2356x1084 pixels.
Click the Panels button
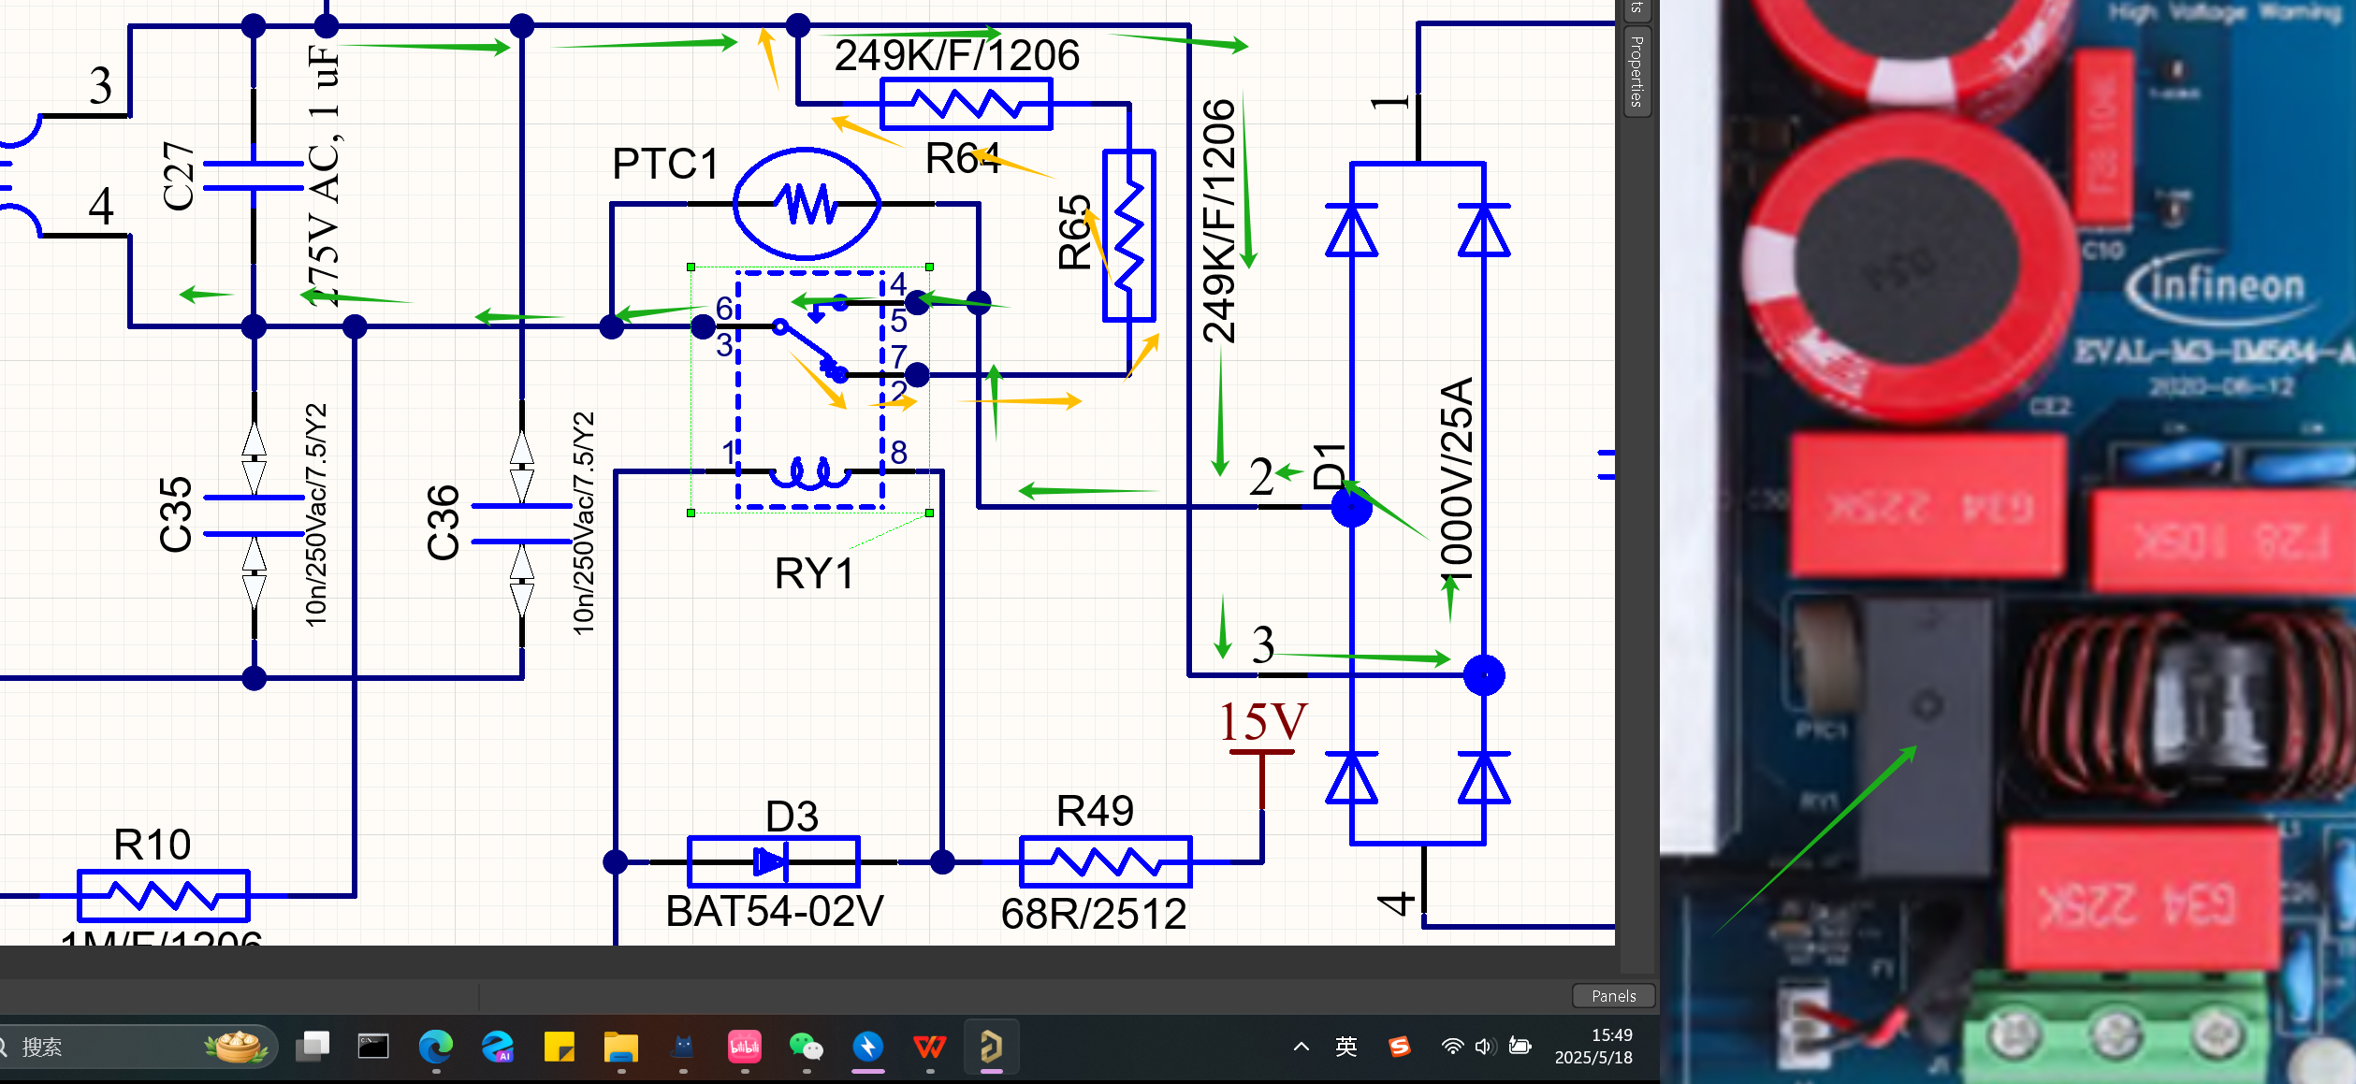1613,996
